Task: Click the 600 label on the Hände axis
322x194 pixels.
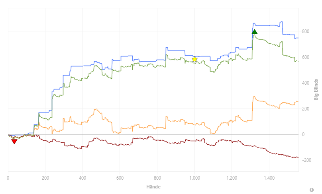Action: click(x=120, y=178)
